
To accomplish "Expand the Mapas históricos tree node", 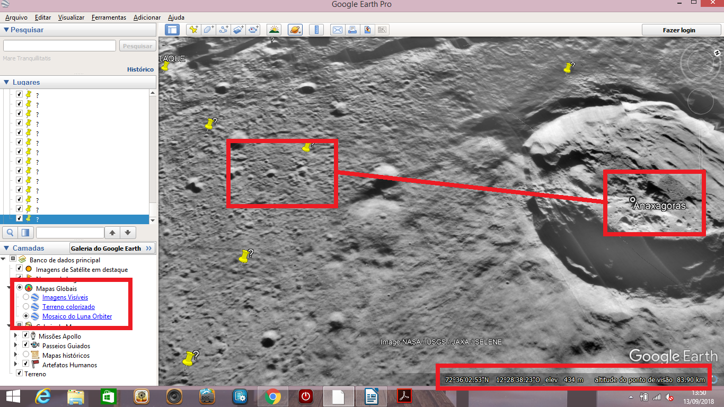I will tap(15, 355).
